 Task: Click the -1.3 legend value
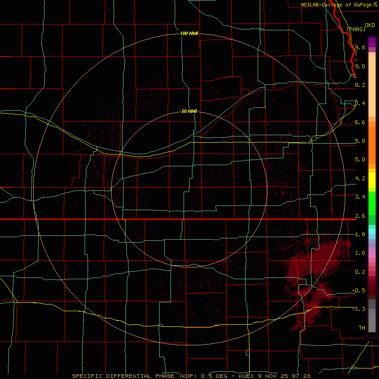358,309
